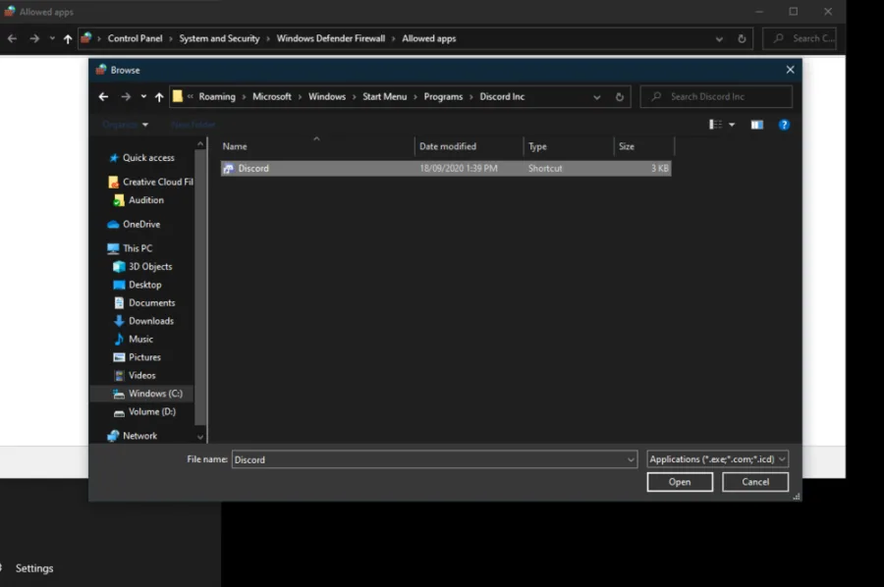Screen dimensions: 884x587
Task: Open OneDrive in navigation pane
Action: click(x=135, y=224)
